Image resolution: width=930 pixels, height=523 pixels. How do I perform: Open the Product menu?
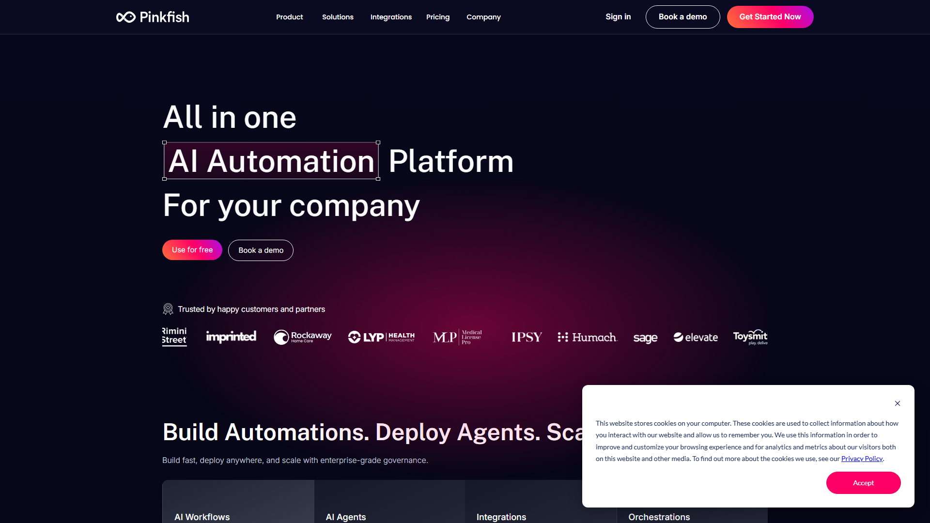pyautogui.click(x=289, y=17)
